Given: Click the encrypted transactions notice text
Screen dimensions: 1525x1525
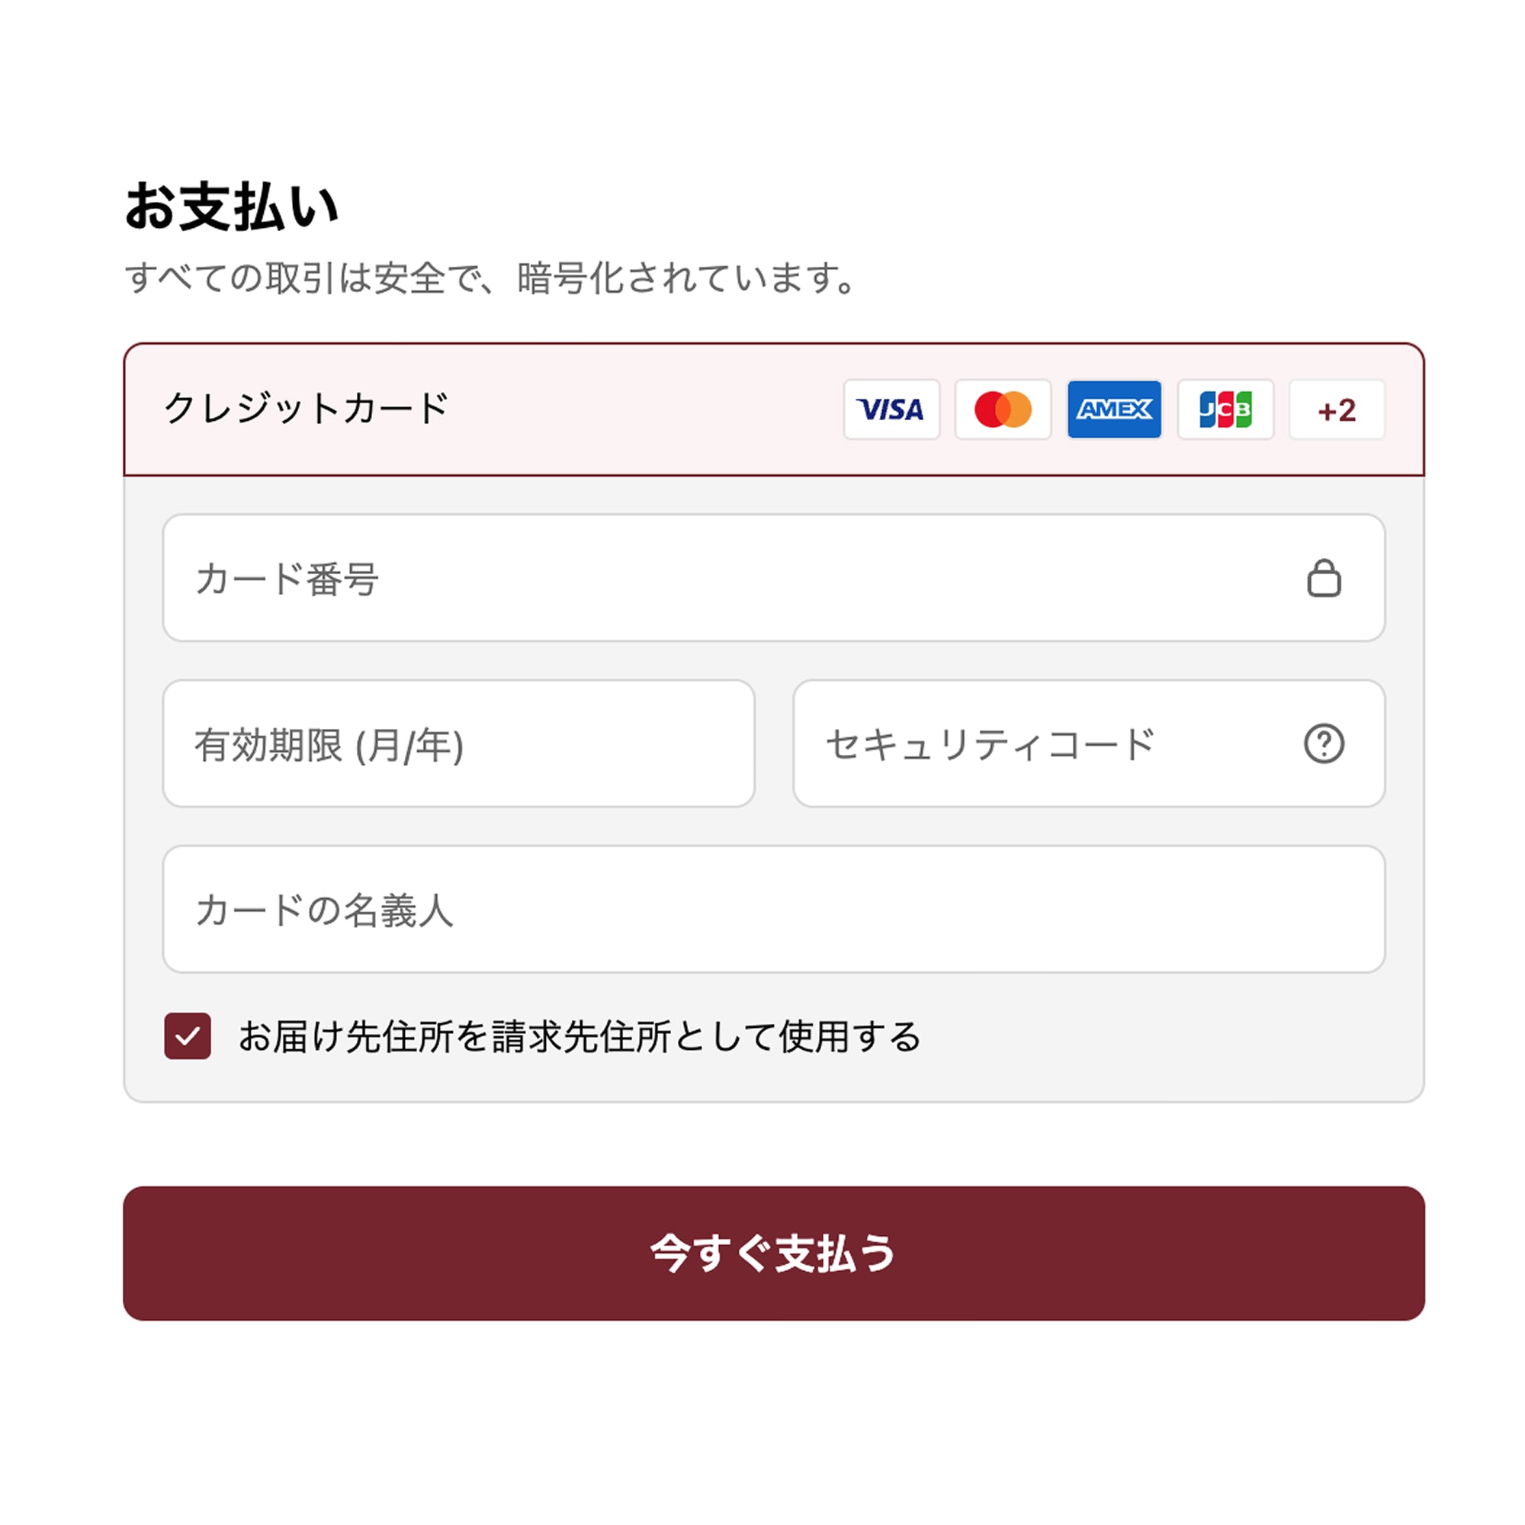Looking at the screenshot, I should pyautogui.click(x=491, y=278).
